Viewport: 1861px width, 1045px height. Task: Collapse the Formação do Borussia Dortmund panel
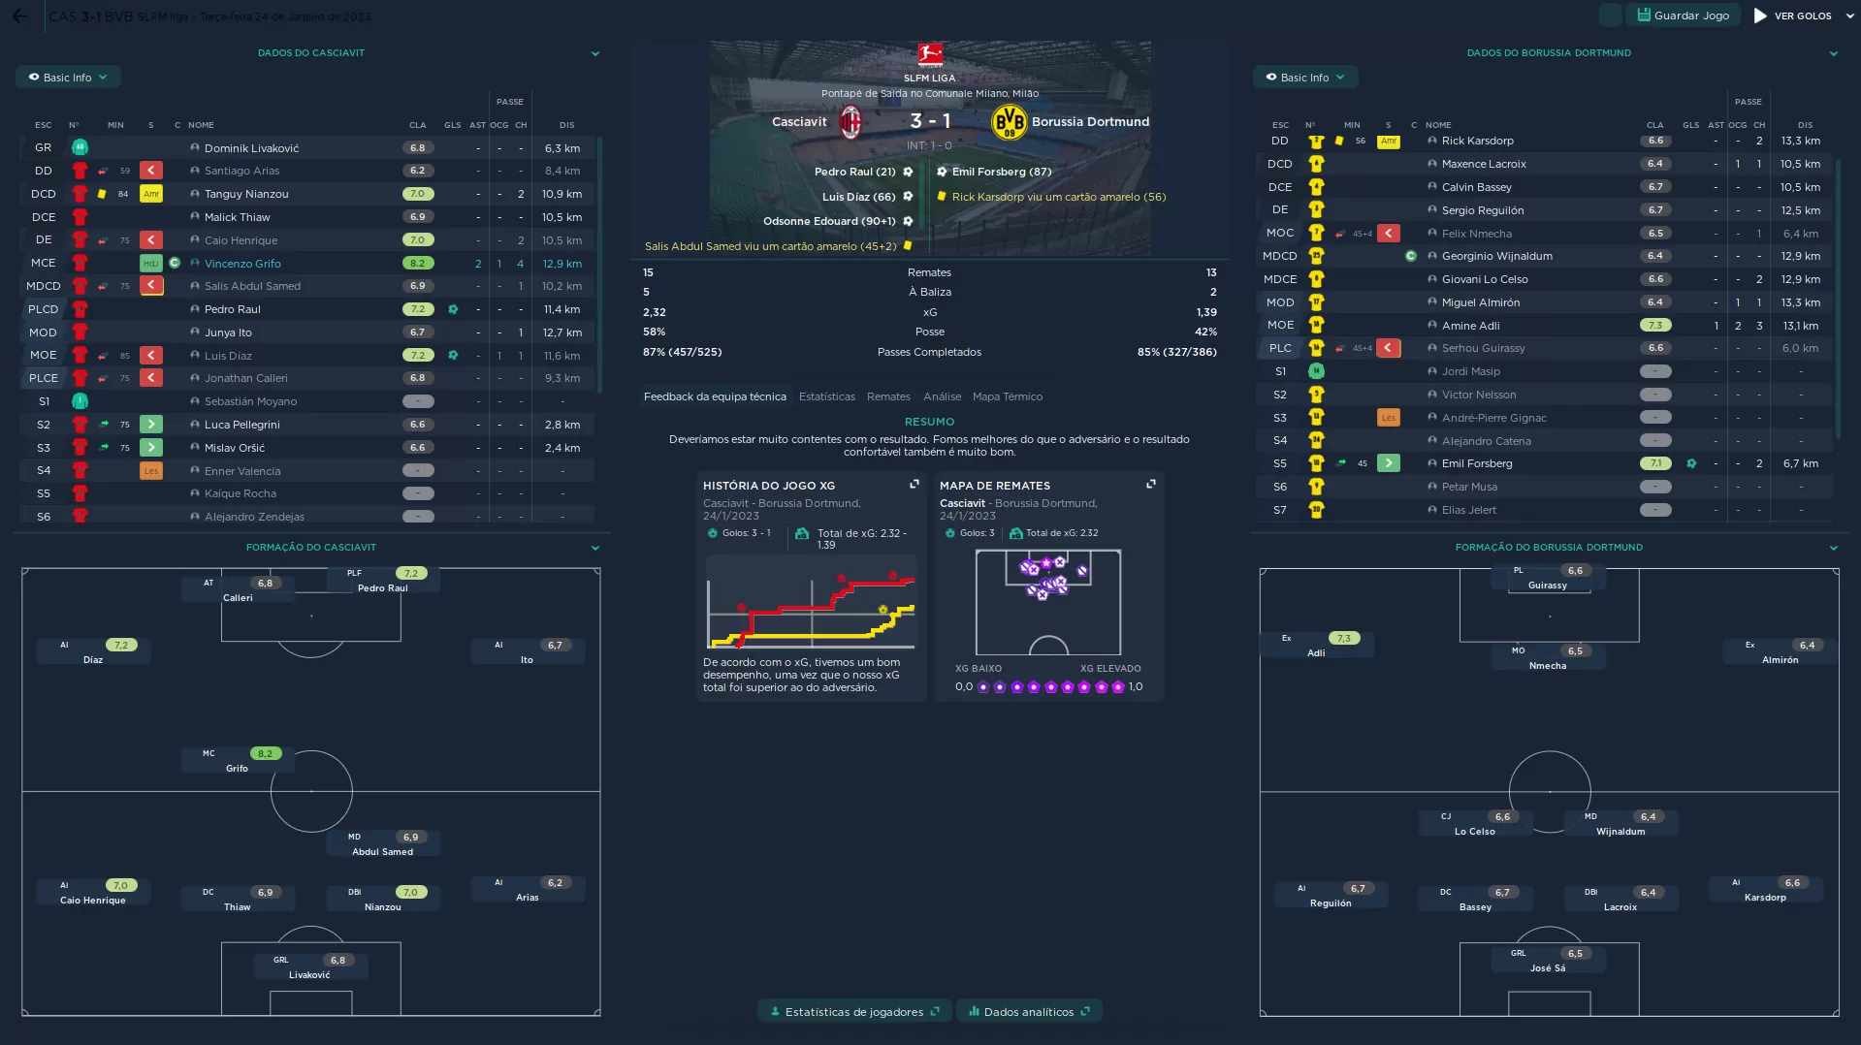click(1833, 548)
